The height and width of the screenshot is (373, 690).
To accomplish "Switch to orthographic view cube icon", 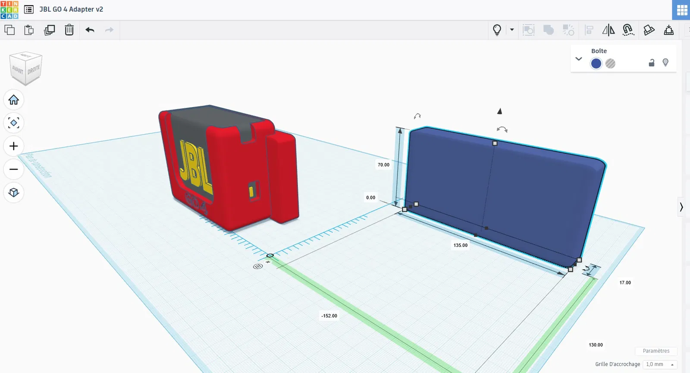I will 14,193.
